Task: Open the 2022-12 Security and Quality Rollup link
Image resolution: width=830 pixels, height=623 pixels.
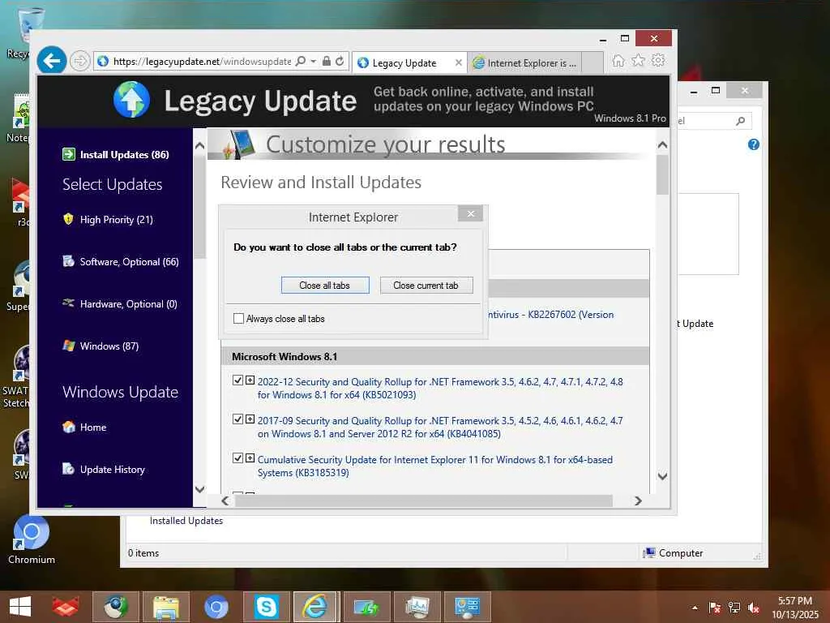Action: tap(440, 389)
